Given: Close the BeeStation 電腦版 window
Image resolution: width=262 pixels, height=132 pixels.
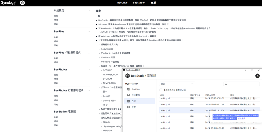Looking at the screenshot, I should [x=259, y=70].
